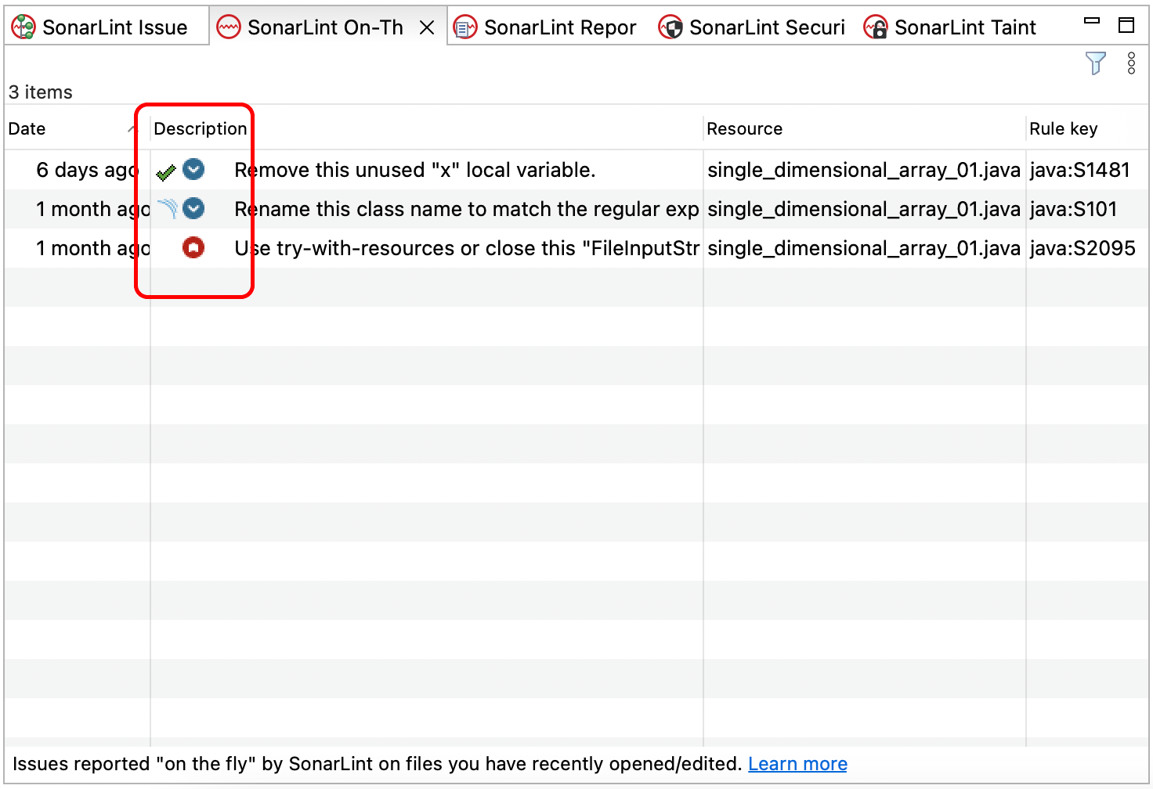Click resource cell in java:S1481 row

tap(863, 170)
